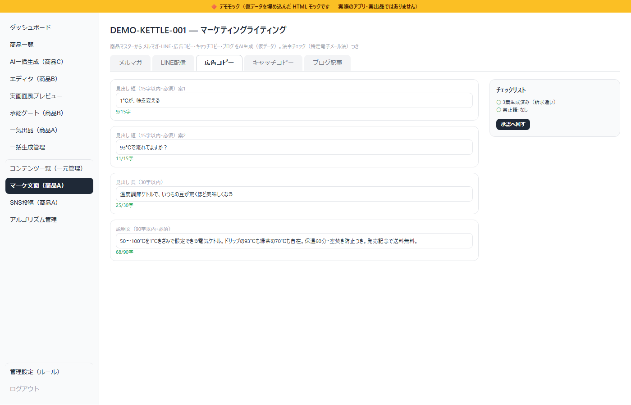The image size is (631, 405).
Task: Switch to メルマガ tab
Action: click(130, 63)
